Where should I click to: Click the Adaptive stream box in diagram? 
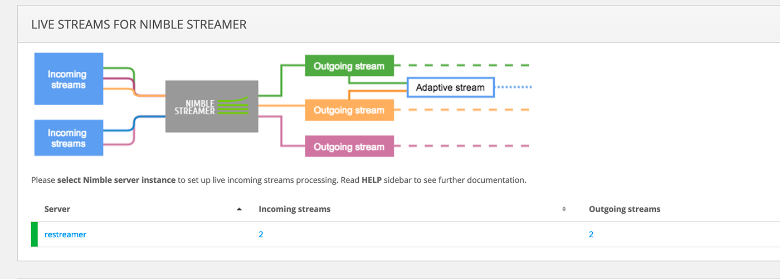click(x=450, y=87)
